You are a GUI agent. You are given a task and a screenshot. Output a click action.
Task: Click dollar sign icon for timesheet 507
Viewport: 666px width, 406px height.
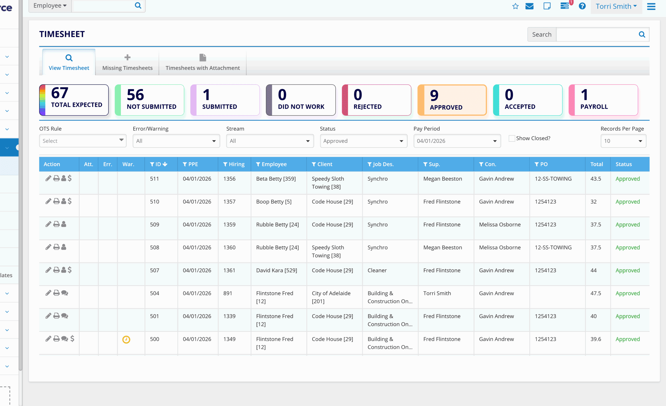tap(70, 270)
